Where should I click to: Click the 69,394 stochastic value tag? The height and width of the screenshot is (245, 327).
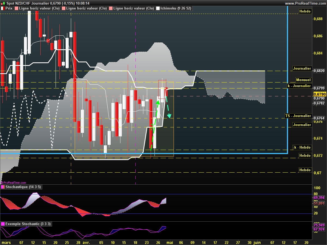pos(319,198)
